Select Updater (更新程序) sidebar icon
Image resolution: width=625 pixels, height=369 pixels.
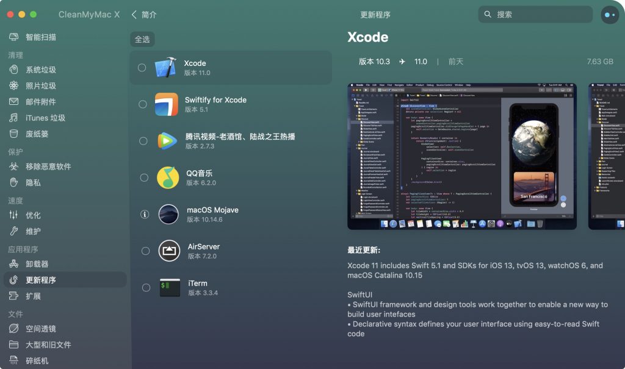[x=13, y=280]
